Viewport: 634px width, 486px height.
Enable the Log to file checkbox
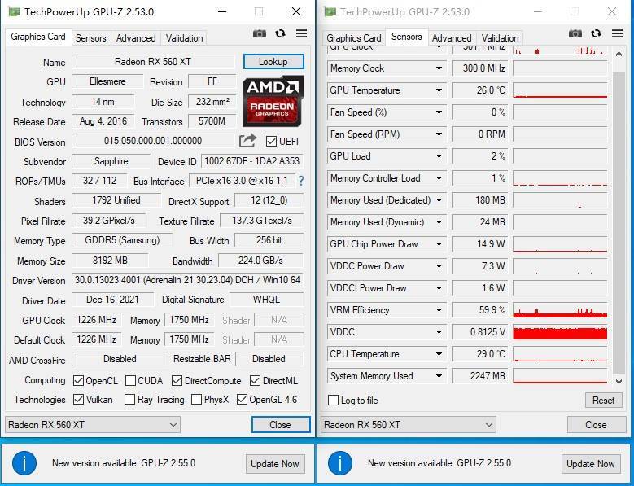tap(333, 401)
